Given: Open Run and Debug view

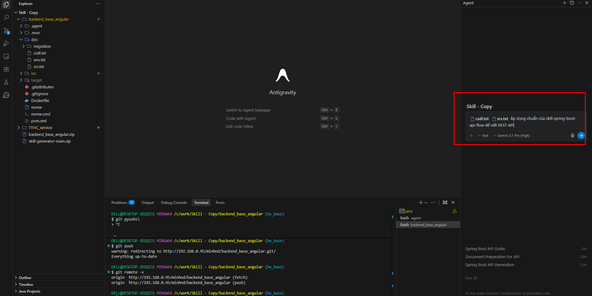Looking at the screenshot, I should coord(6,43).
